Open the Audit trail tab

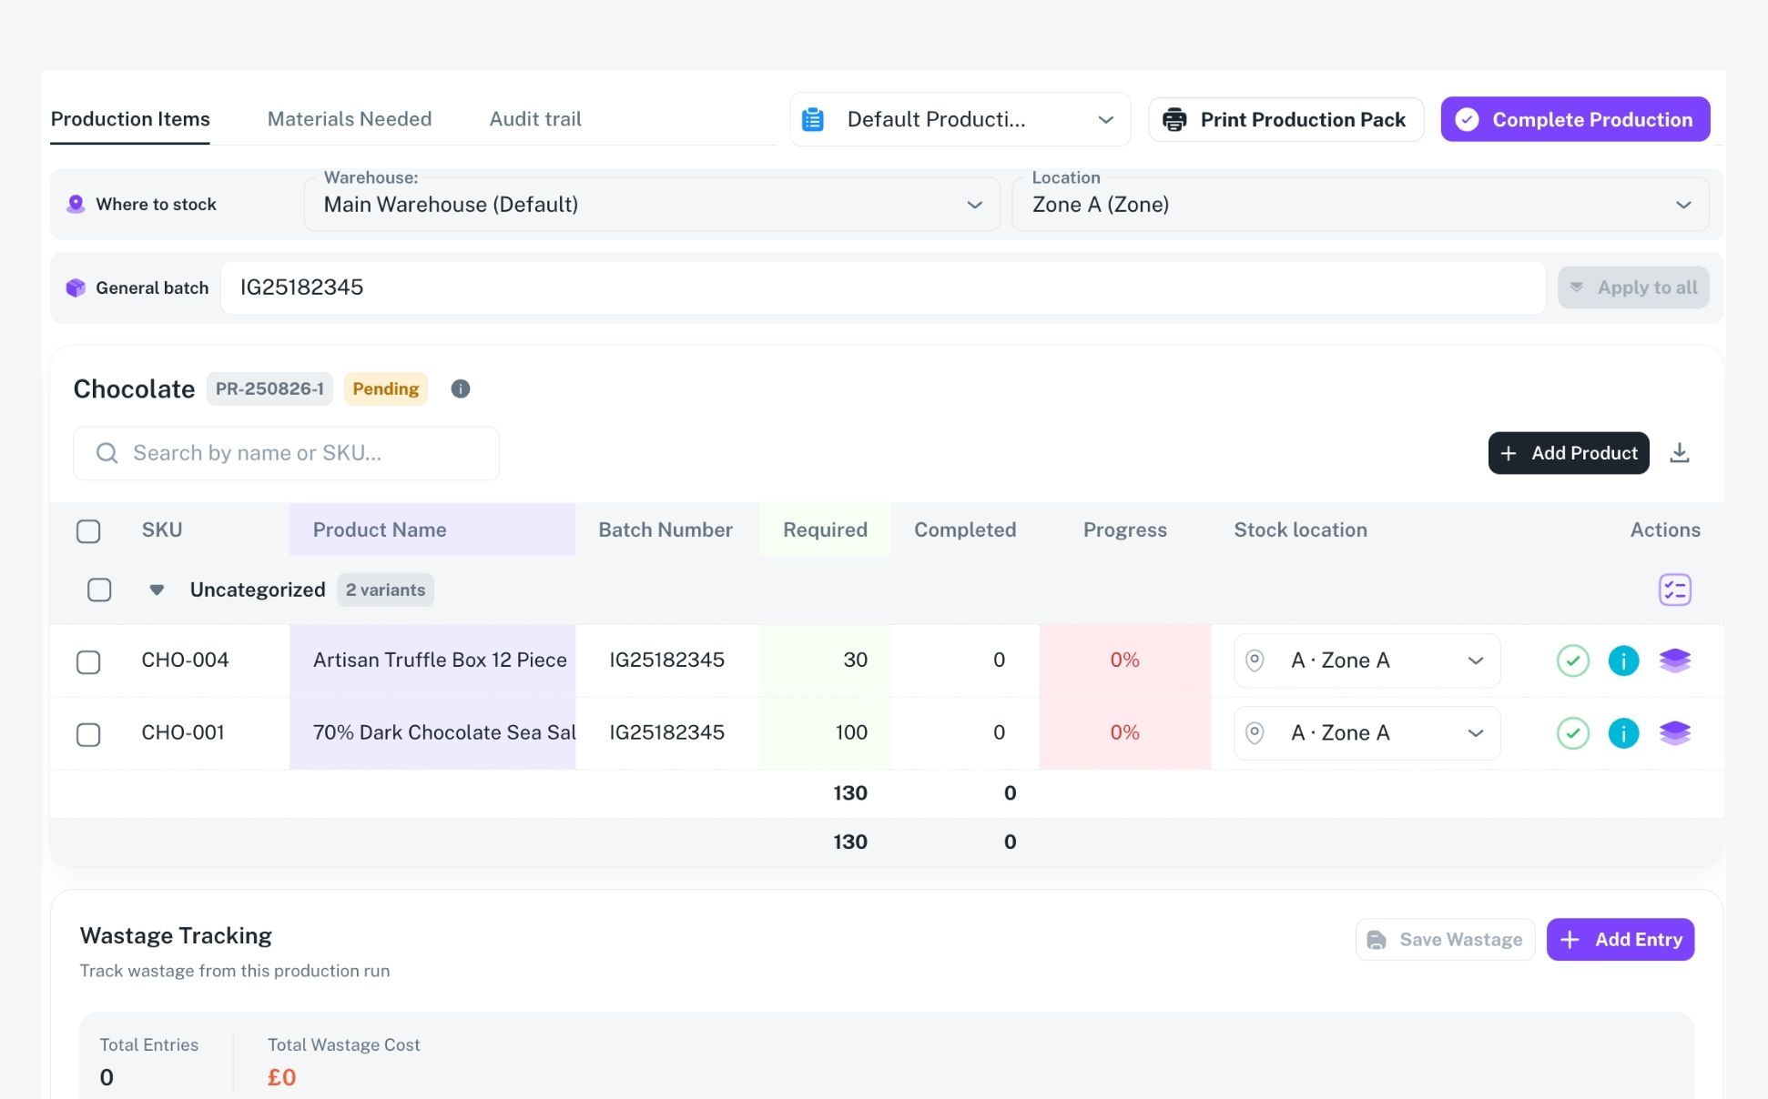pyautogui.click(x=535, y=119)
